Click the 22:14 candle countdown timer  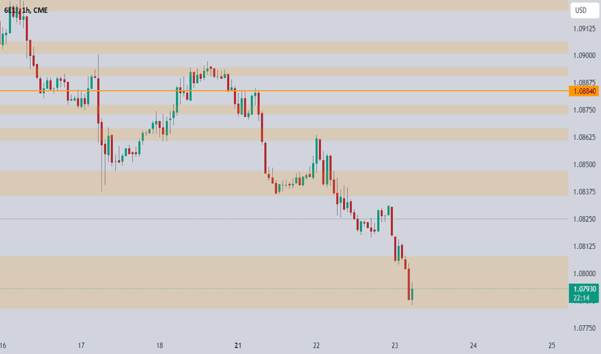582,298
